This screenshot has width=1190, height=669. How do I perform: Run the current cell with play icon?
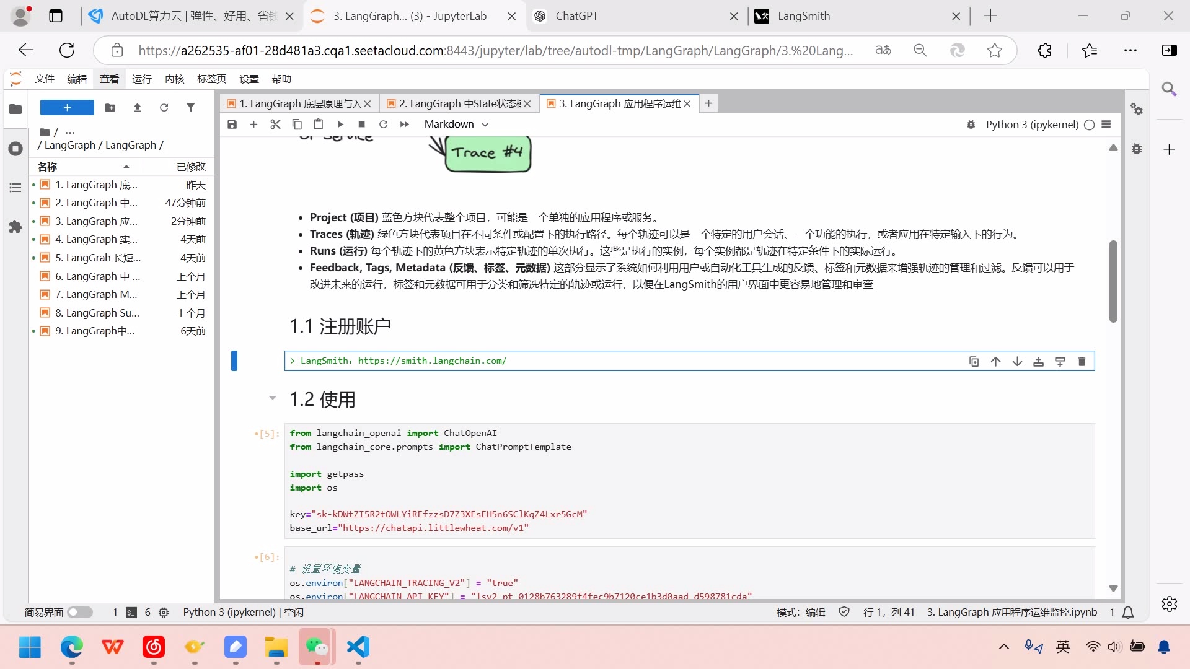click(x=340, y=124)
